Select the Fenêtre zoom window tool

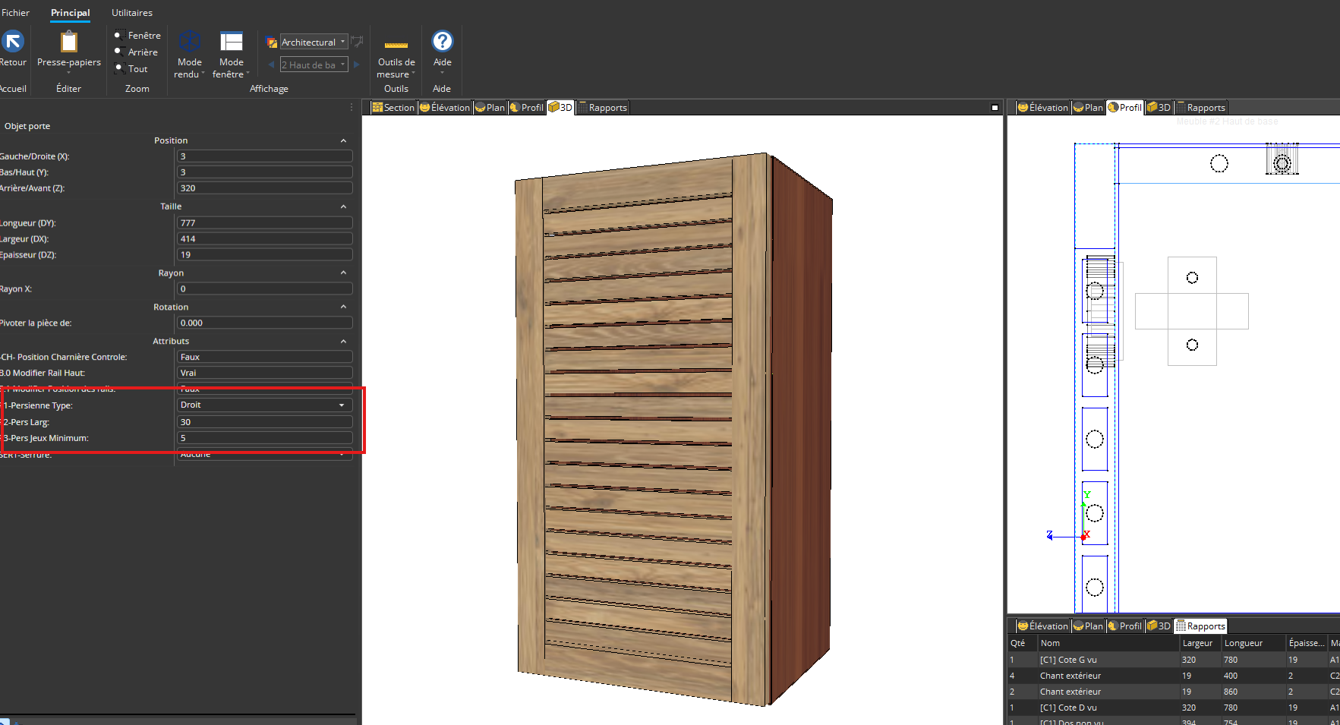[x=137, y=36]
